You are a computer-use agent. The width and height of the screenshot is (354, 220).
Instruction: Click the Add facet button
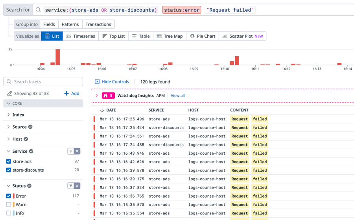point(72,93)
